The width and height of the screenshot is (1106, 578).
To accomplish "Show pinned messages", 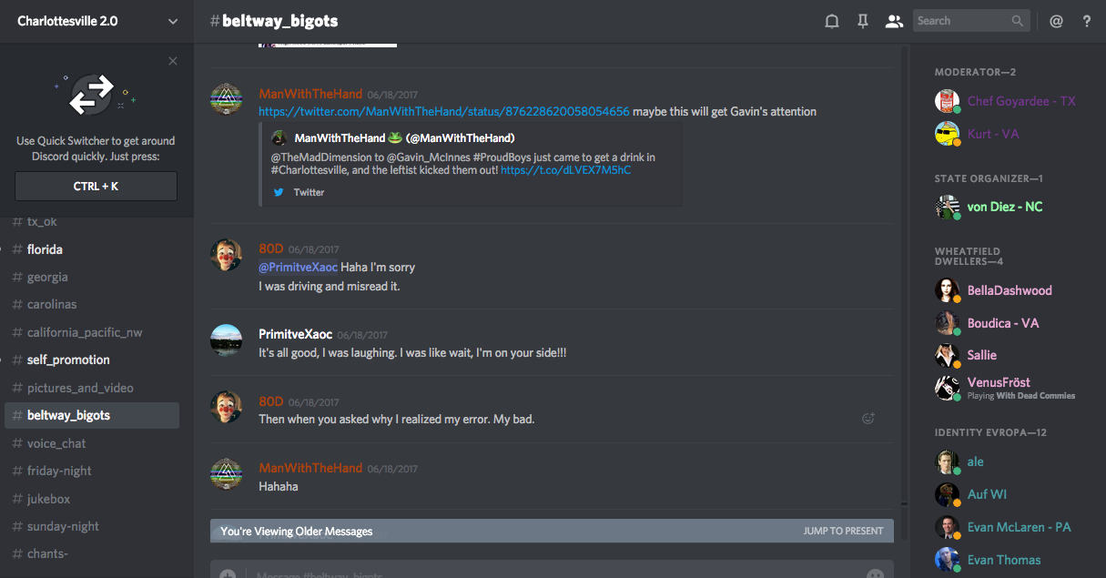I will [863, 21].
